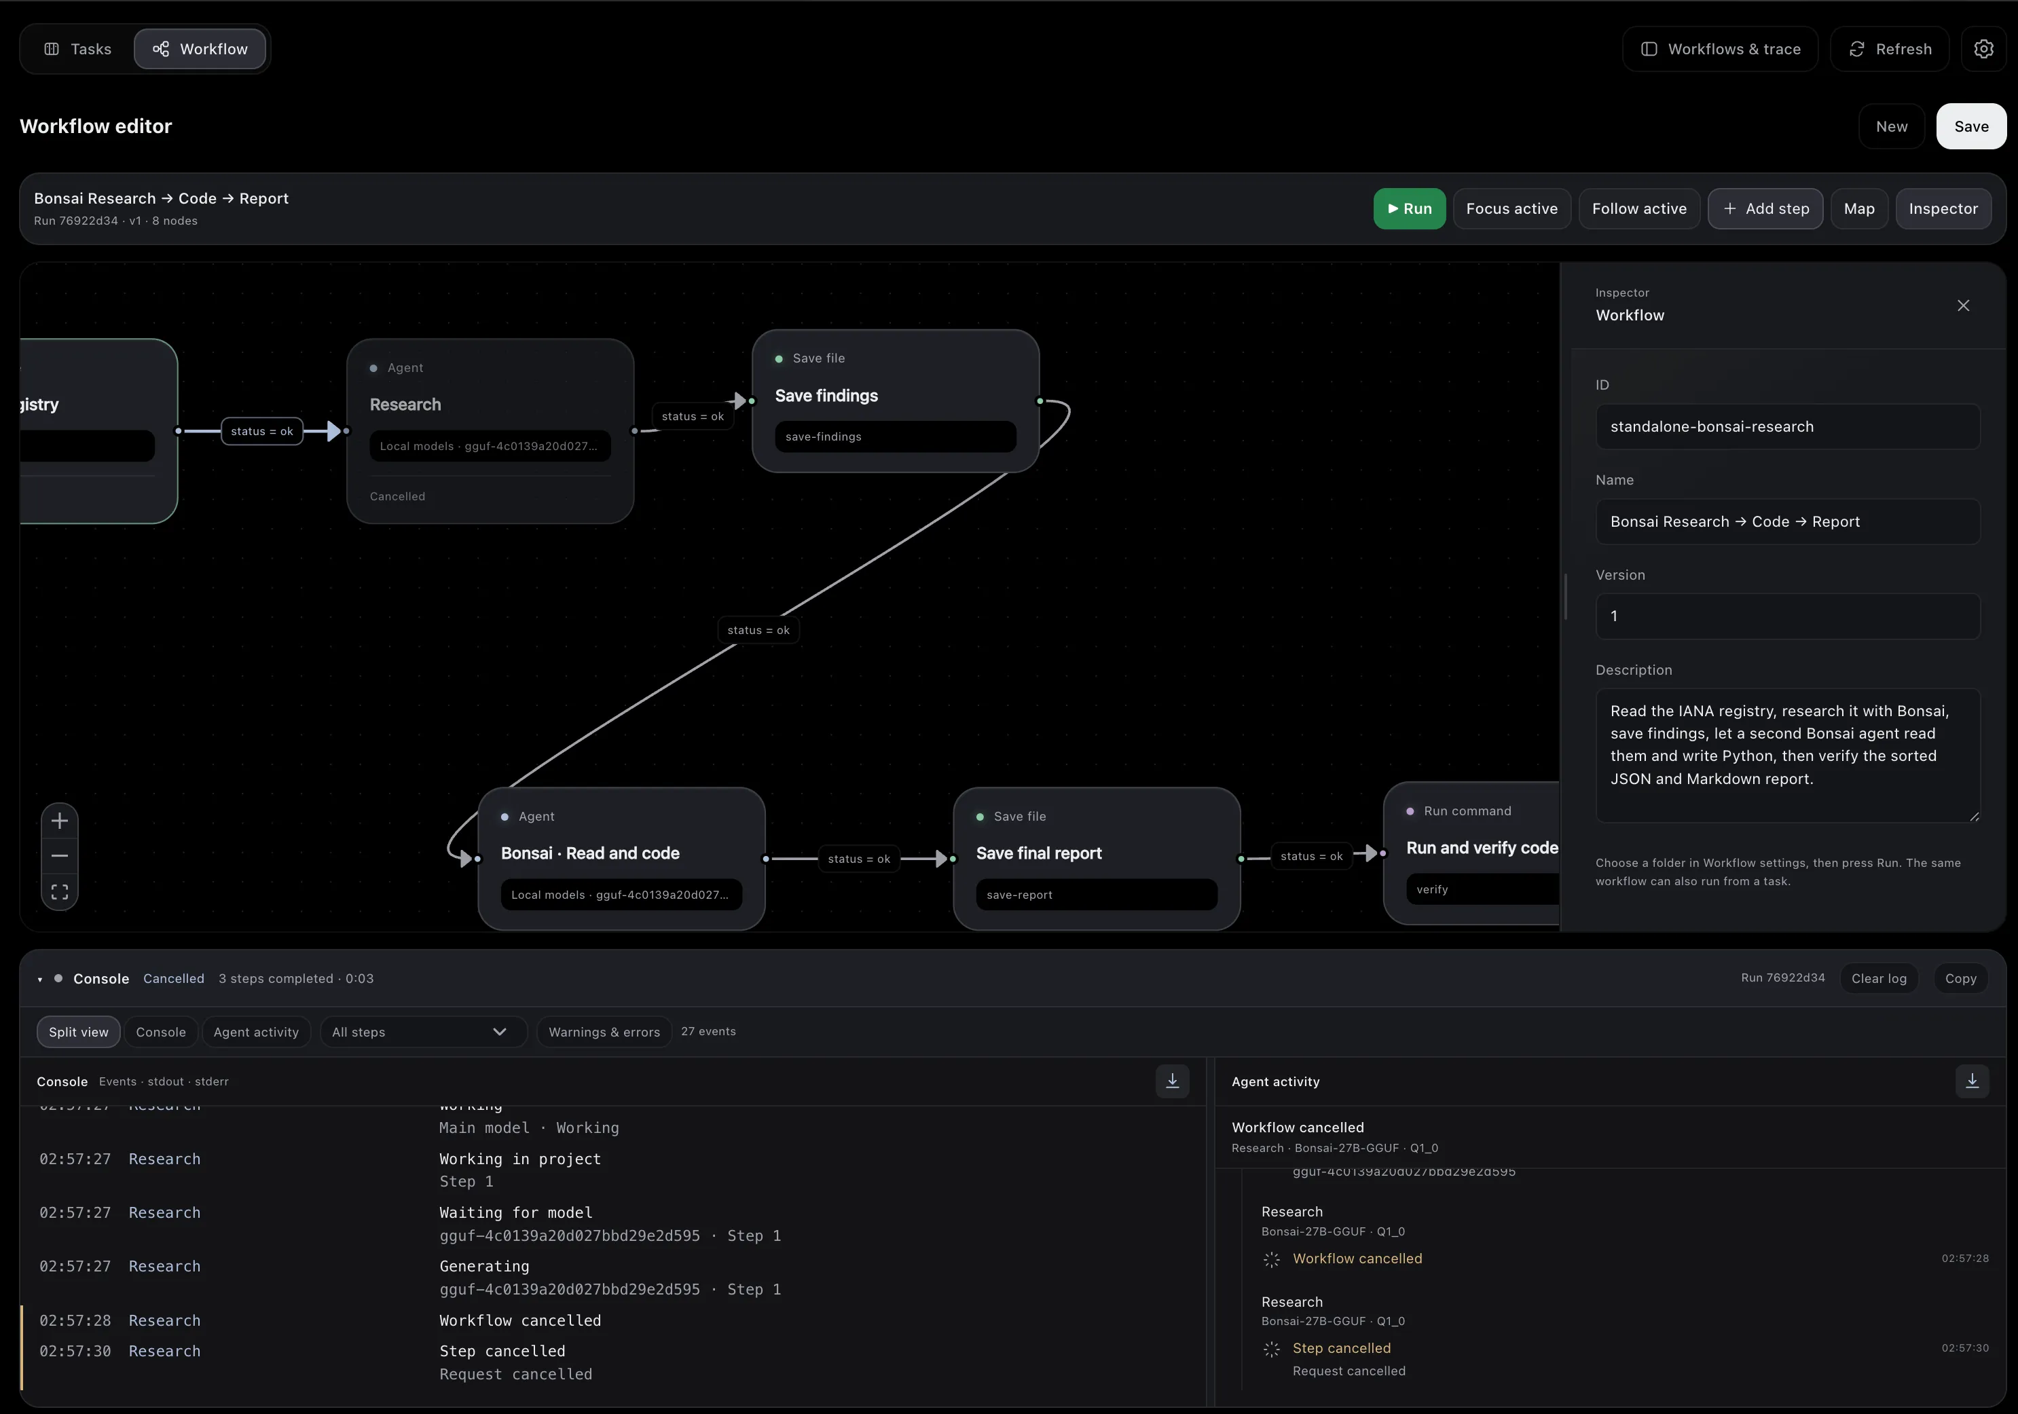Click the ID input field
The image size is (2018, 1414).
tap(1788, 427)
